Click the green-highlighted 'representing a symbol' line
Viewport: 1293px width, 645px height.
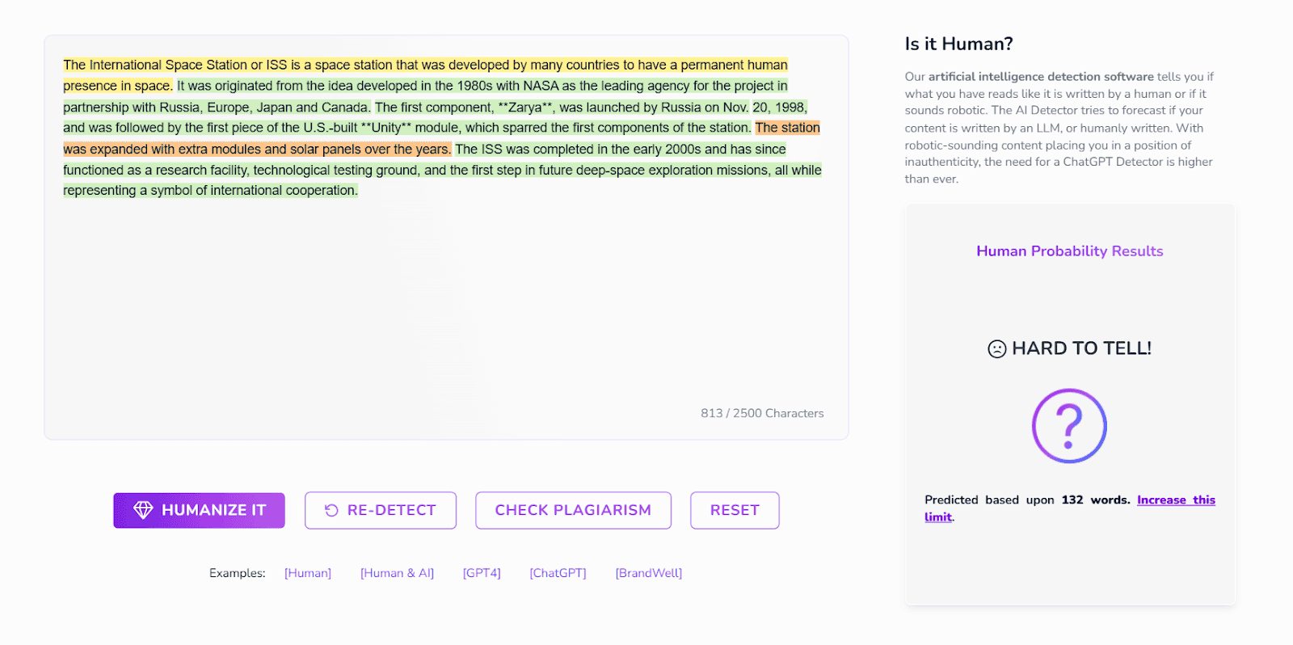pyautogui.click(x=210, y=191)
